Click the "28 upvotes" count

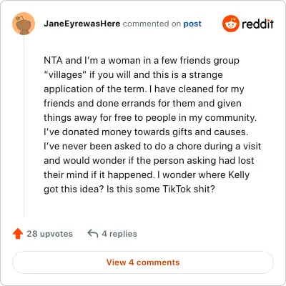pos(49,234)
